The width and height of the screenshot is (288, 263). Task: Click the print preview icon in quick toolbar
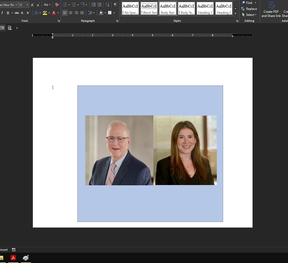click(x=10, y=28)
